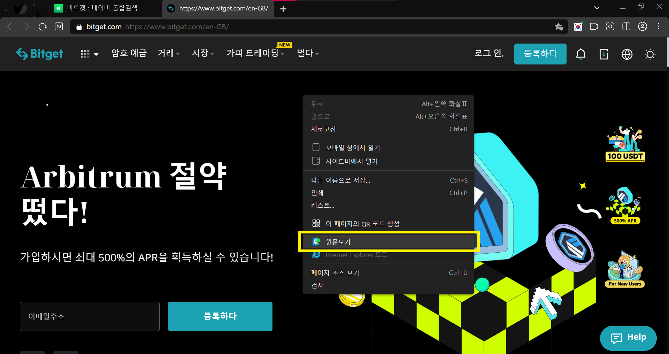Click the 100 USDT promo icon

[625, 144]
